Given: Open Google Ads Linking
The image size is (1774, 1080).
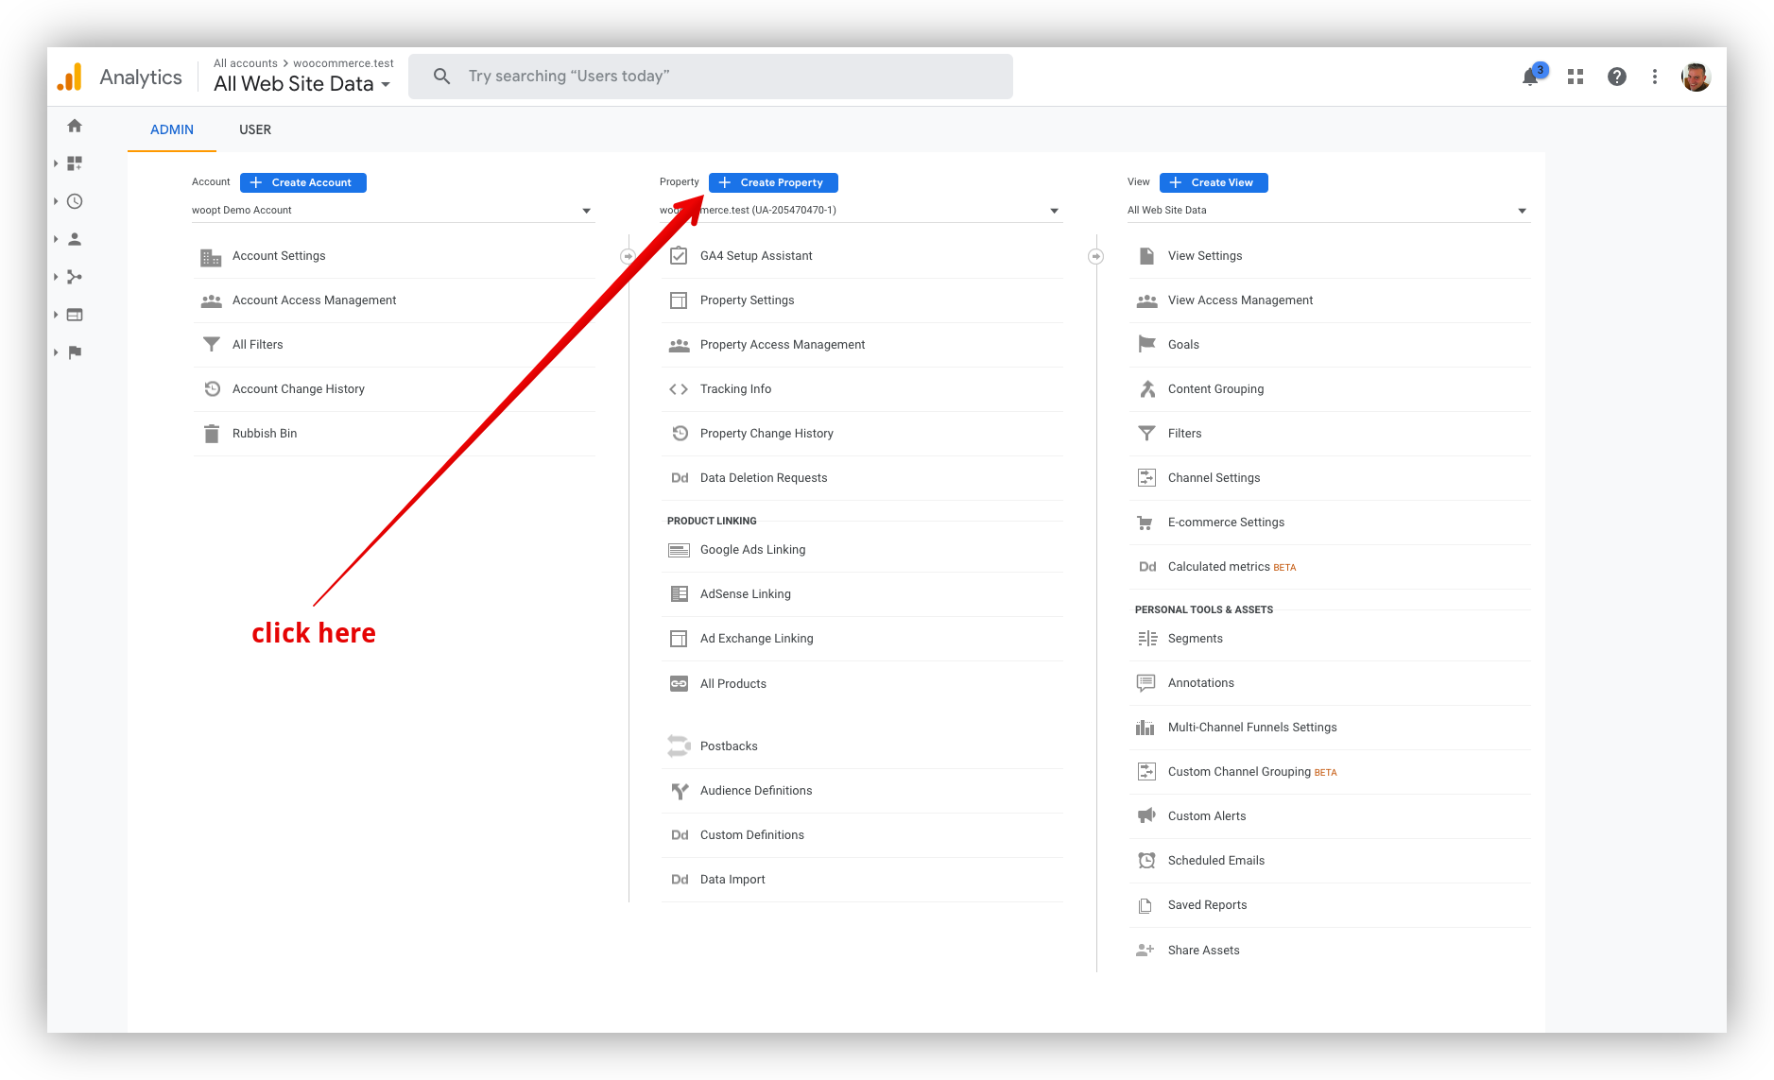Looking at the screenshot, I should click(x=862, y=550).
